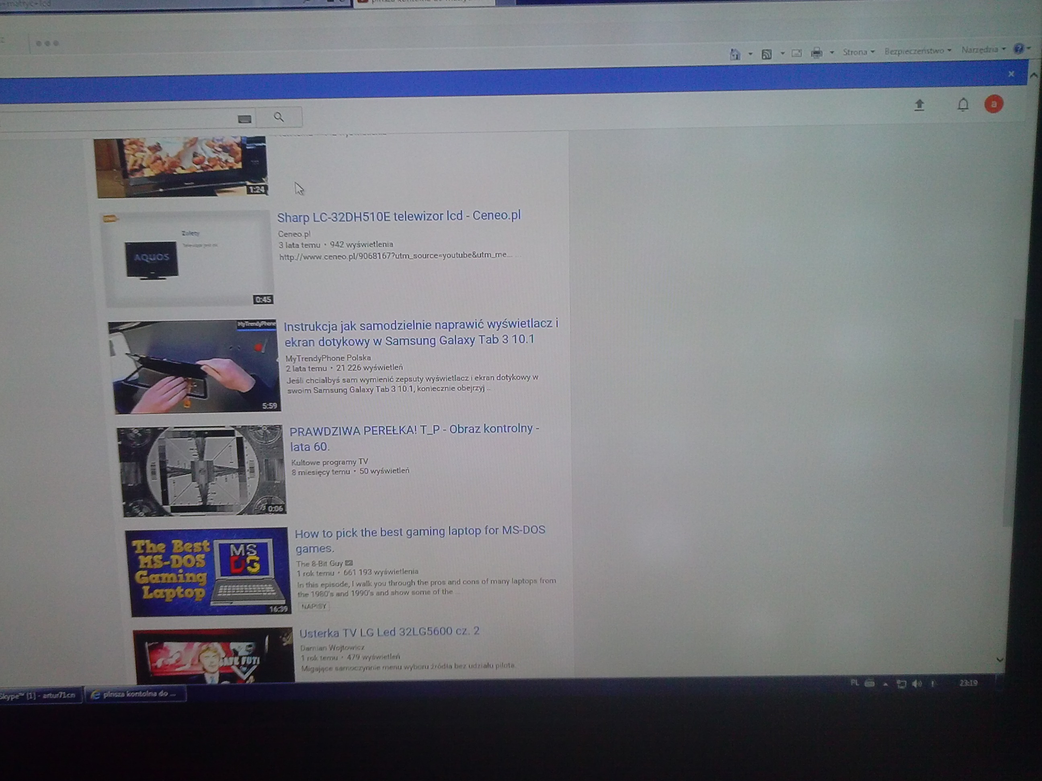The width and height of the screenshot is (1042, 781).
Task: Click the vertical scrollbar thumb
Action: 1014,422
